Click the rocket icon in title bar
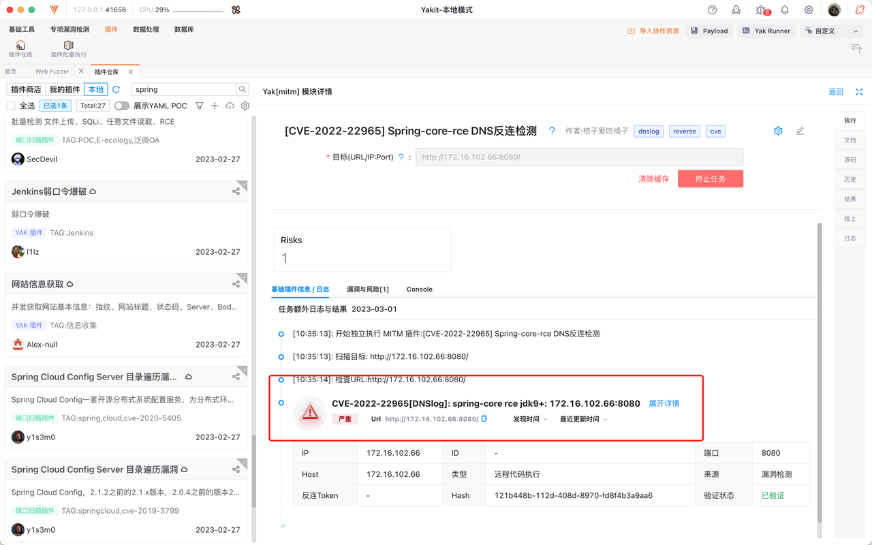The image size is (872, 545). click(736, 10)
